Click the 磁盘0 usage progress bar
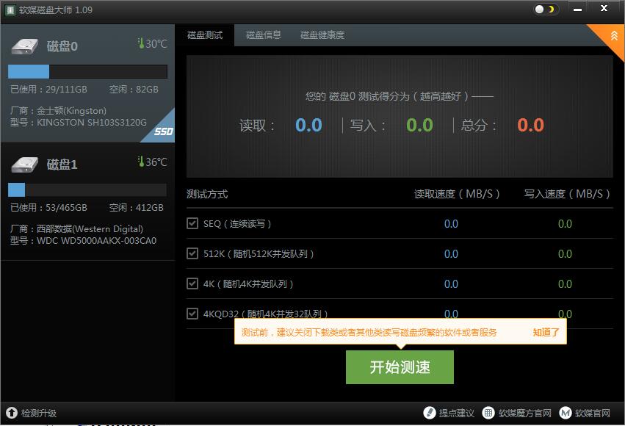Image resolution: width=625 pixels, height=426 pixels. click(x=87, y=71)
